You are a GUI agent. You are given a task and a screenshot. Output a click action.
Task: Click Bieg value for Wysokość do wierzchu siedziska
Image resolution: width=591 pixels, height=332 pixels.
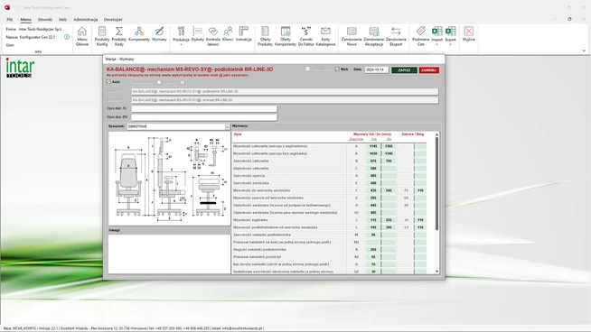420,190
